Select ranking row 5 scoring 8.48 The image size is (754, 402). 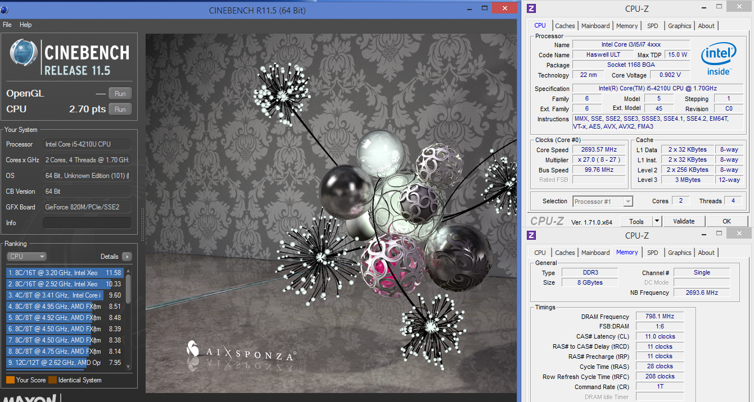[65, 318]
